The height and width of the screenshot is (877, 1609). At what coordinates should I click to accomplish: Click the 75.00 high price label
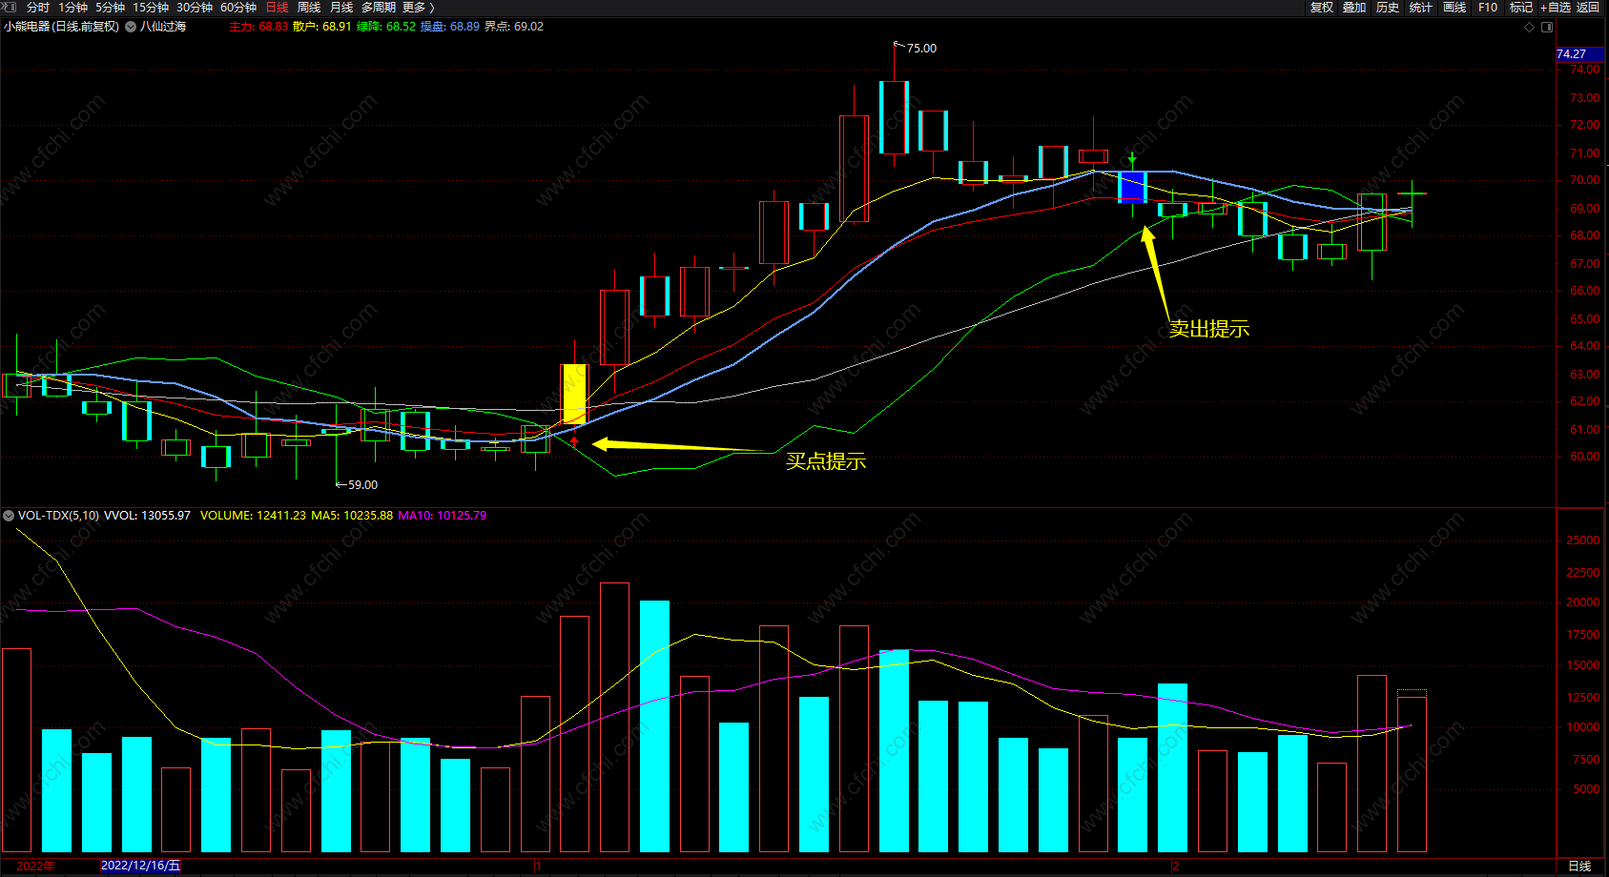pos(921,49)
